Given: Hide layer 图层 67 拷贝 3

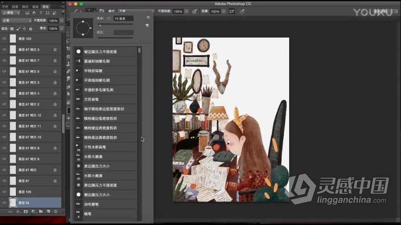Looking at the screenshot, I should point(4,49).
